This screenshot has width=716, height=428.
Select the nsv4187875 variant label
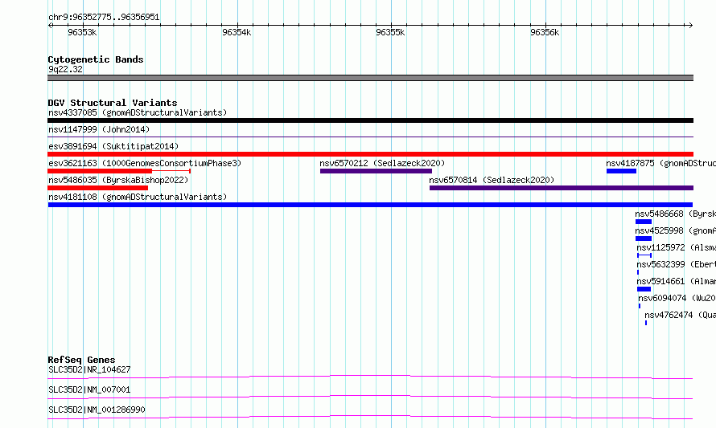point(660,163)
